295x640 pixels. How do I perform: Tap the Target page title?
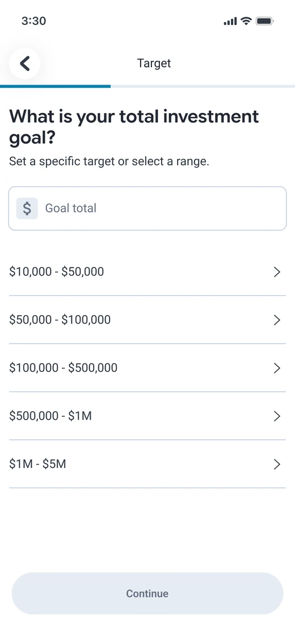(154, 64)
